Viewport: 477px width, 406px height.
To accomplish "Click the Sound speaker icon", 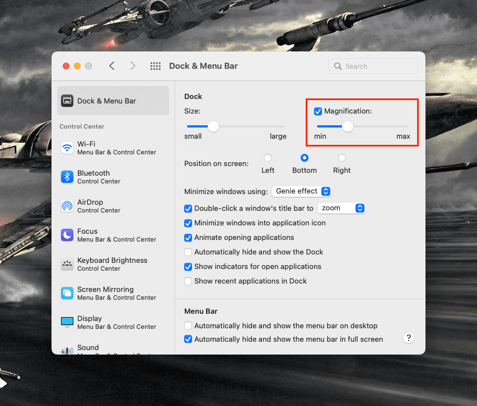I will coord(67,351).
